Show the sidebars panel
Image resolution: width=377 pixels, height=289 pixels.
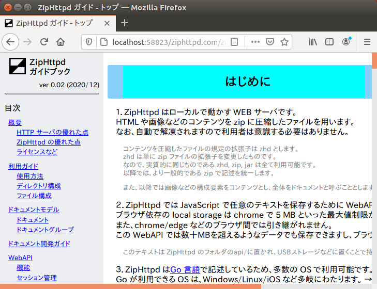coord(329,42)
